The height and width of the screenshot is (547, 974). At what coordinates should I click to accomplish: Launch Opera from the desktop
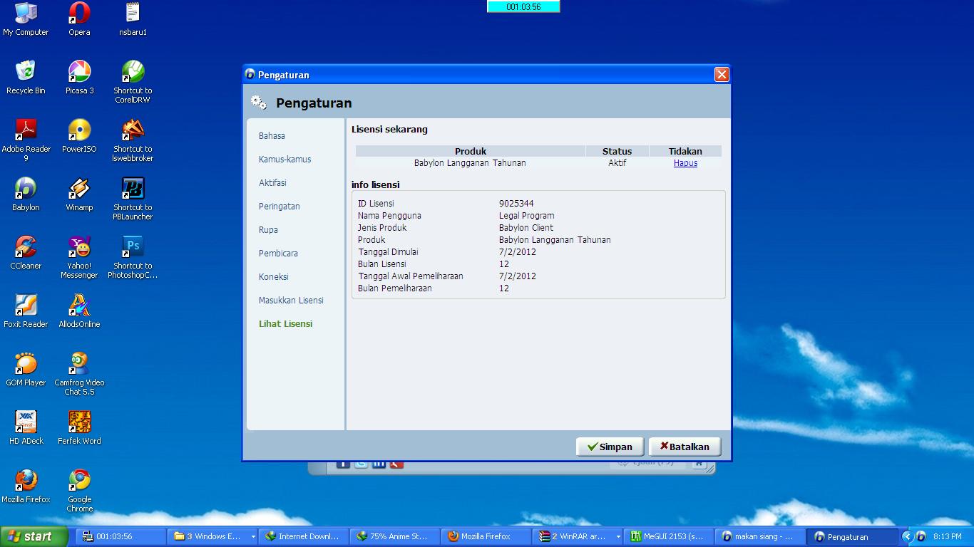(79, 19)
